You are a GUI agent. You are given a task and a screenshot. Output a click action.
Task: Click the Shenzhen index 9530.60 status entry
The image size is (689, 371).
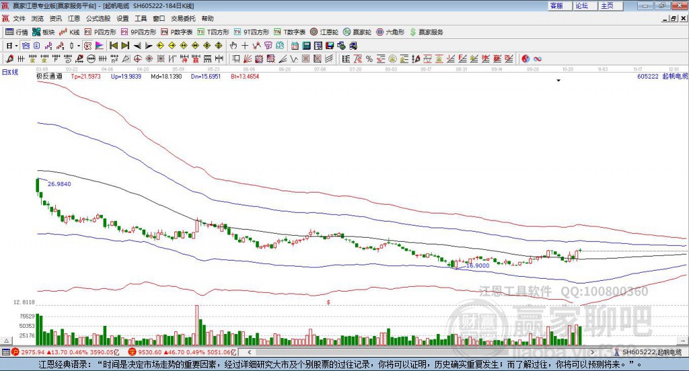click(x=182, y=352)
